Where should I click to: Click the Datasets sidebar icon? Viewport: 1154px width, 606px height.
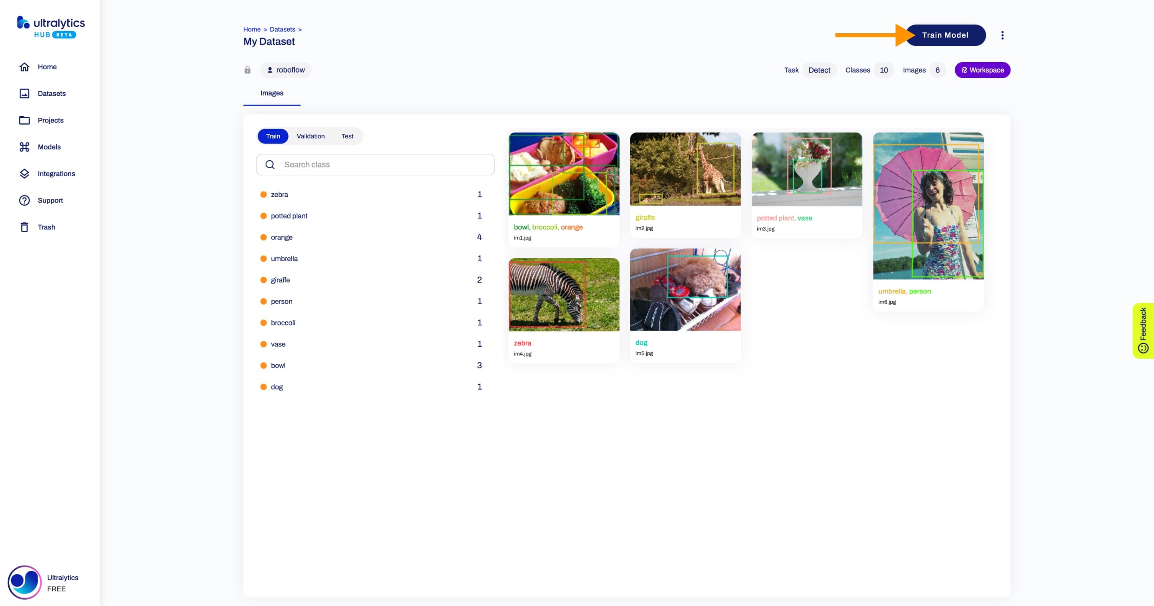[24, 93]
